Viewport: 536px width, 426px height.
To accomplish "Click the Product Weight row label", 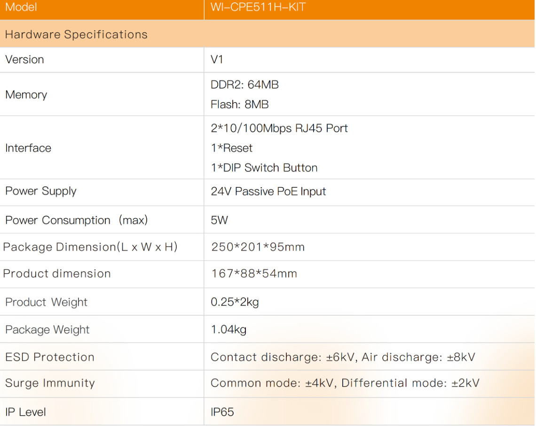I will point(46,302).
